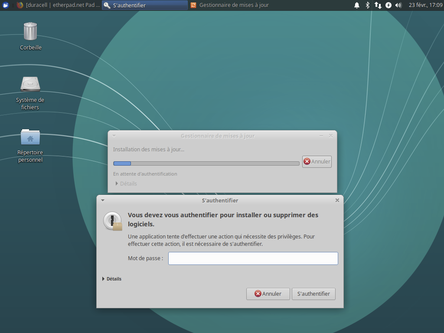444x333 pixels.
Task: Click the notification bell icon
Action: [357, 5]
